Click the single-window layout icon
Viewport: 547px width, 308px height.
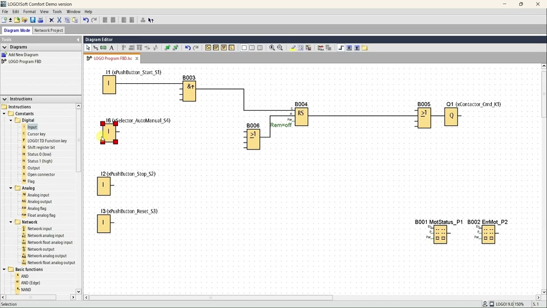[x=244, y=48]
